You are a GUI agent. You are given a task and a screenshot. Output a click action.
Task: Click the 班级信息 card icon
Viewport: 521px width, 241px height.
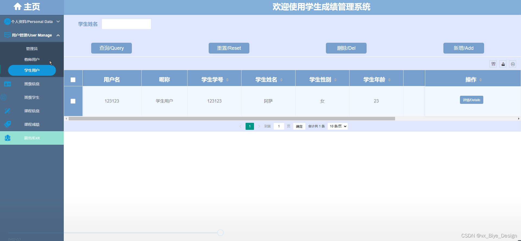(7, 84)
